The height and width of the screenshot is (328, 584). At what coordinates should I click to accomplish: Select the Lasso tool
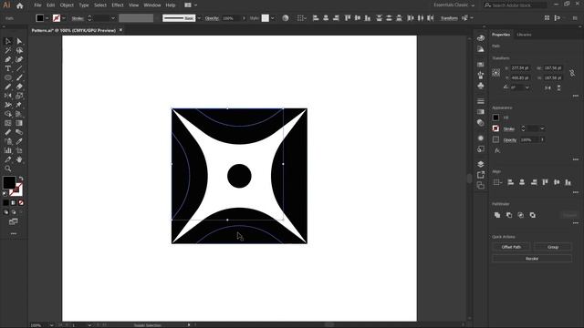click(x=19, y=50)
